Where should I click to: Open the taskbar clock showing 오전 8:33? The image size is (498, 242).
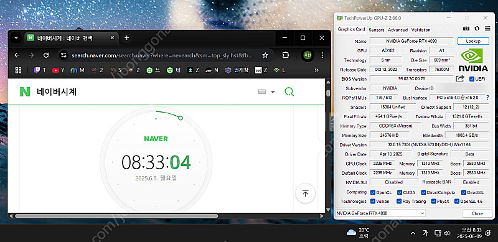(469, 233)
